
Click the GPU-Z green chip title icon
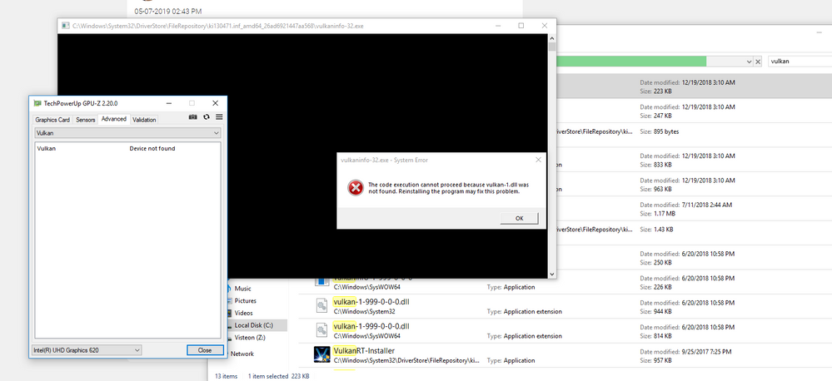pos(37,103)
